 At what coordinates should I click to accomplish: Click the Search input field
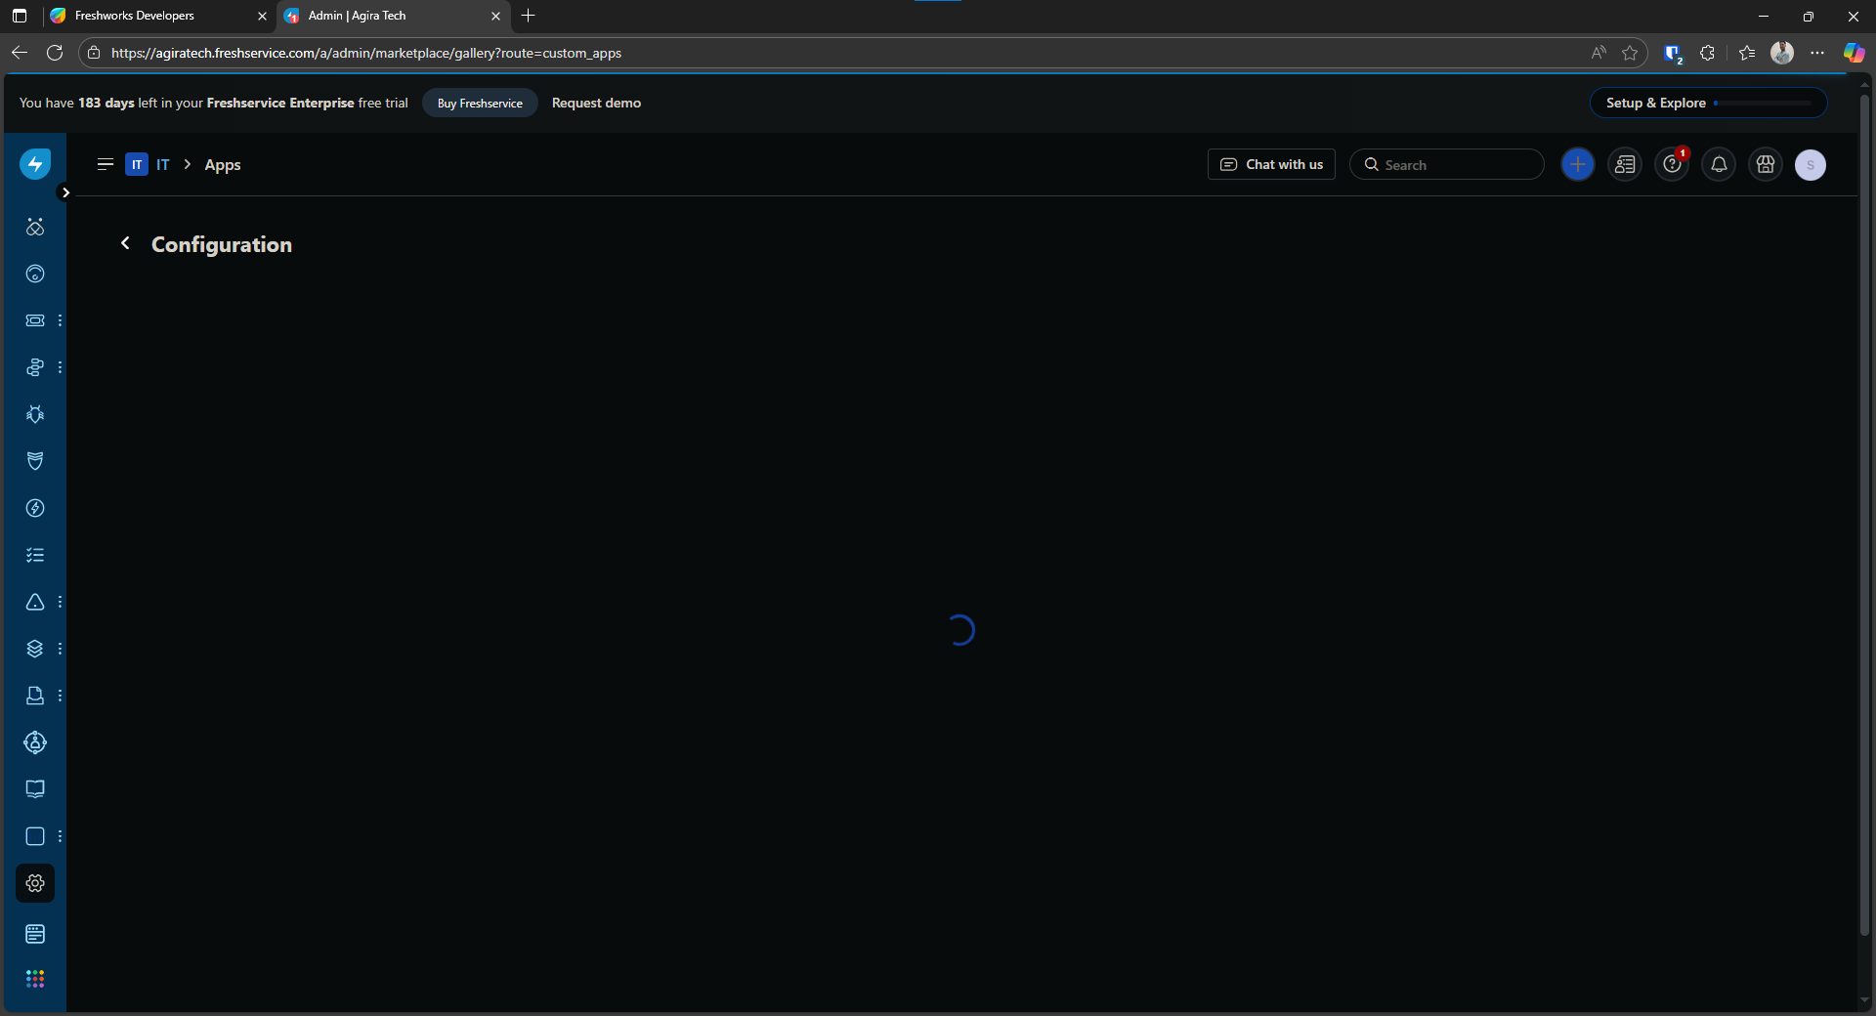(x=1456, y=165)
